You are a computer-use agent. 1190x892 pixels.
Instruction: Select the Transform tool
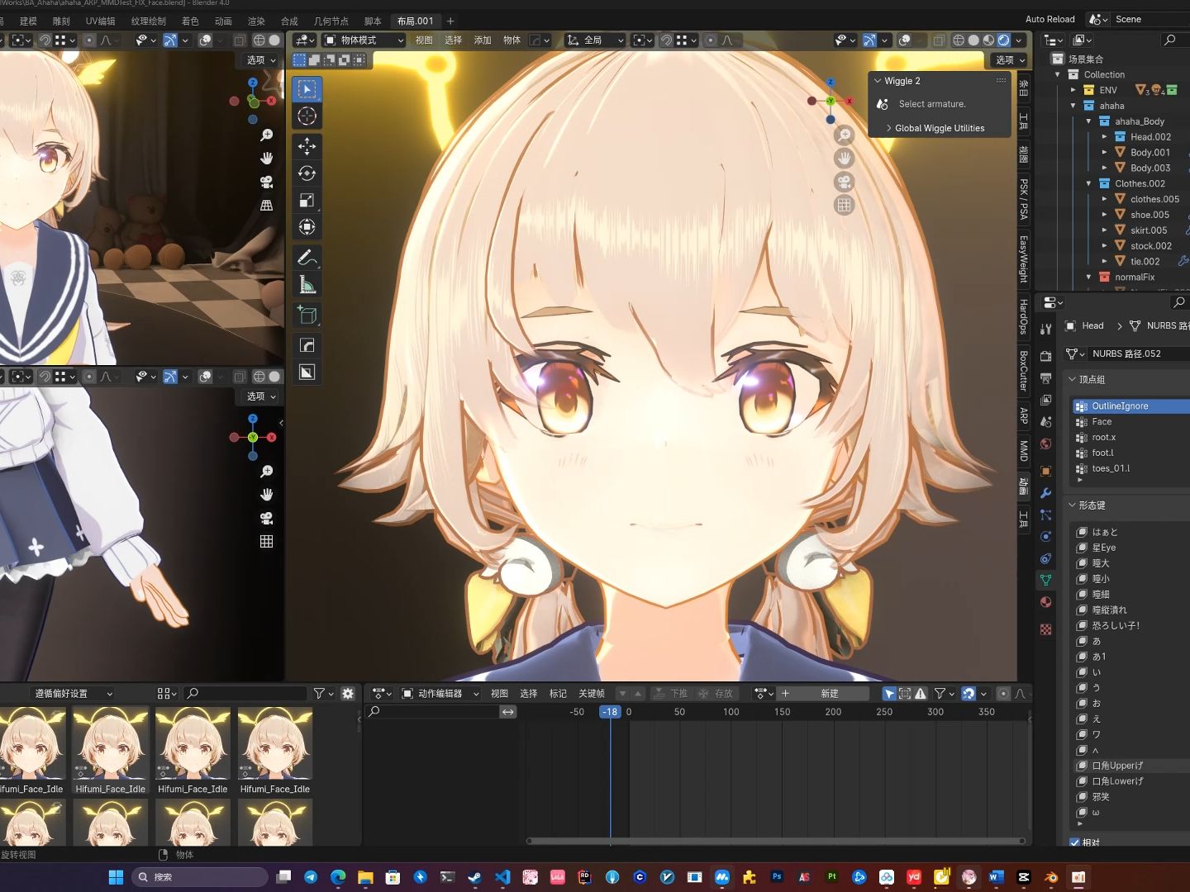point(307,227)
